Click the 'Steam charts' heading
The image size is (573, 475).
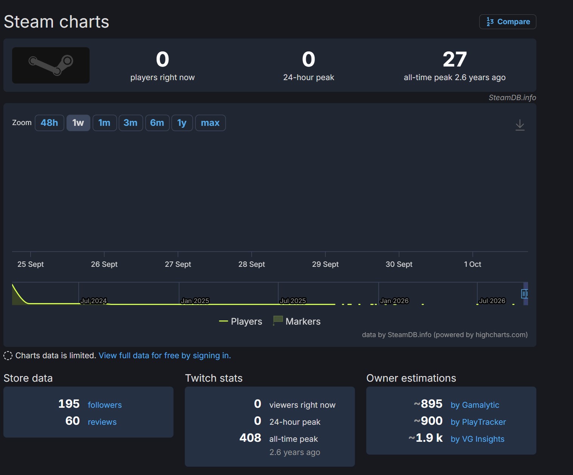(x=56, y=22)
